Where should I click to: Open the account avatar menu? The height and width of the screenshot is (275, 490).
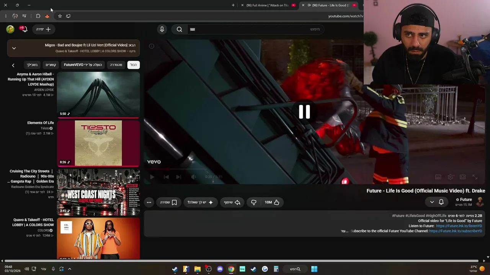point(10,29)
